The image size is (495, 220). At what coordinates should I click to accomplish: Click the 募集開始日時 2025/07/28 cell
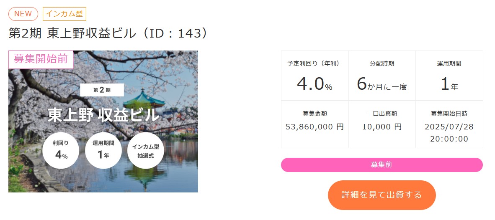[x=449, y=124]
